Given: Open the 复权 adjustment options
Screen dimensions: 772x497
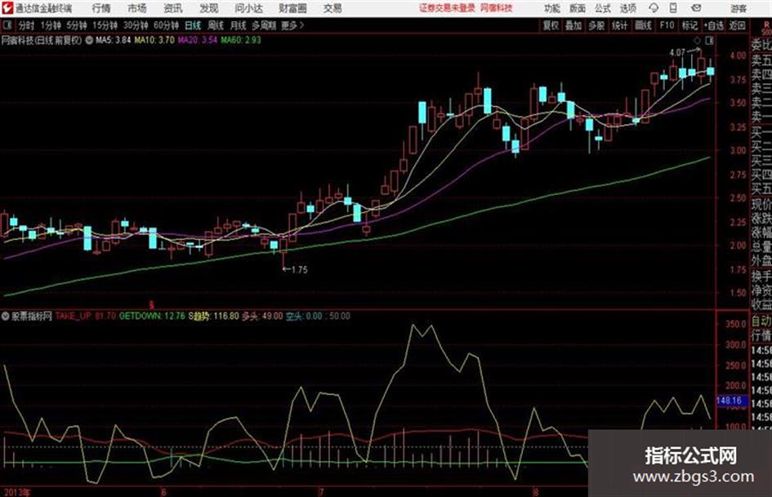Looking at the screenshot, I should 550,25.
